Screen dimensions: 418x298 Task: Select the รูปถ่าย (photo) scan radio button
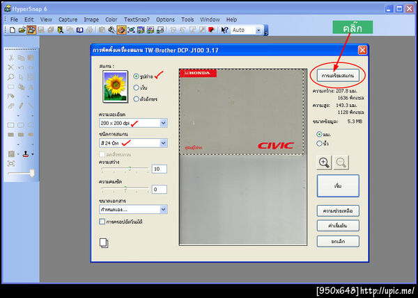137,76
